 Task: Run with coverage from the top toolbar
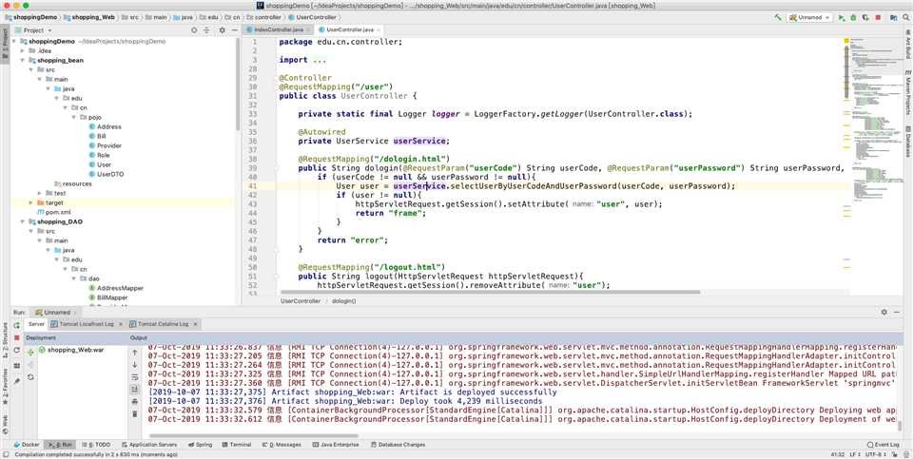[866, 17]
